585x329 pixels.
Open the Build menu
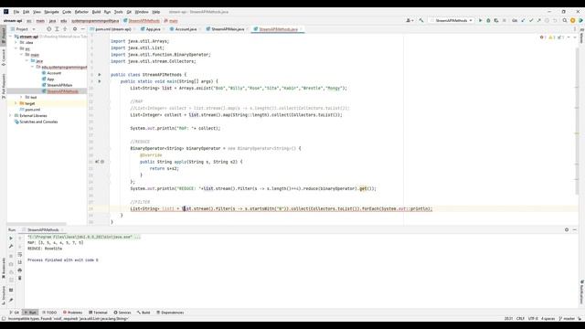96,12
